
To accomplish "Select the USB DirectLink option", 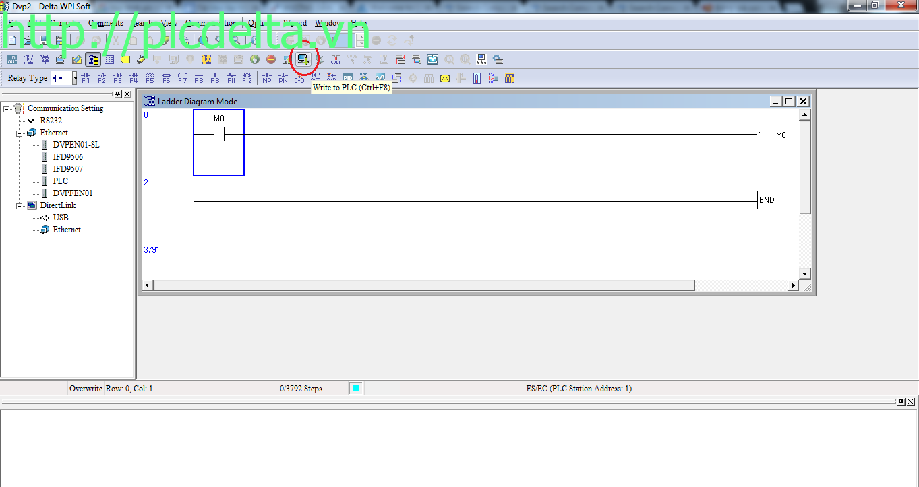I will click(61, 218).
